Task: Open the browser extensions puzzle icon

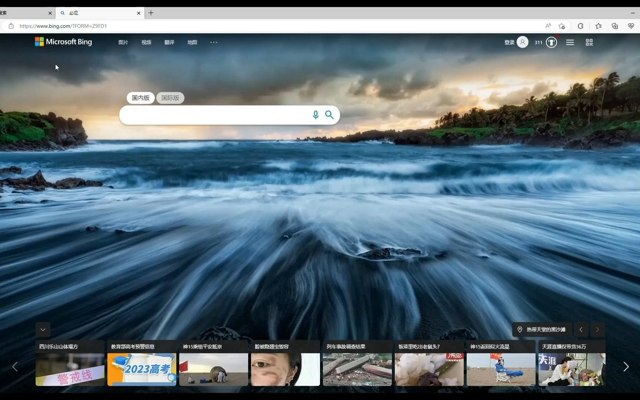Action: pos(580,26)
